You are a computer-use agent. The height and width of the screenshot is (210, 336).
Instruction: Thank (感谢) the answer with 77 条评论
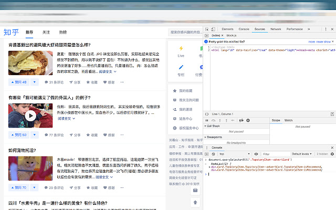click(x=109, y=135)
